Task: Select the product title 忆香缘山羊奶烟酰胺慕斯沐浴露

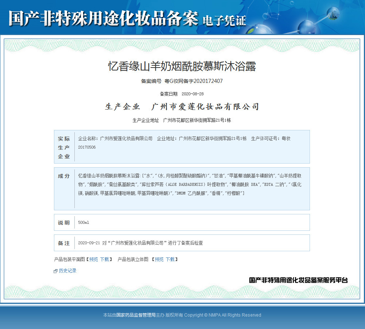Action: coord(182,66)
